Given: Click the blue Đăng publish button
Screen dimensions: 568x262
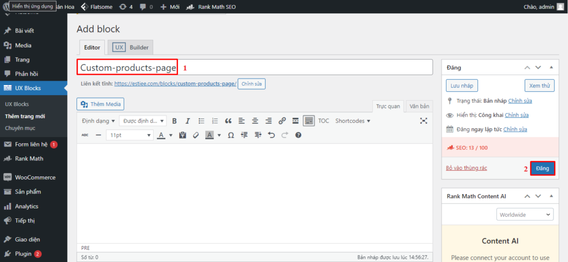Looking at the screenshot, I should [x=542, y=169].
